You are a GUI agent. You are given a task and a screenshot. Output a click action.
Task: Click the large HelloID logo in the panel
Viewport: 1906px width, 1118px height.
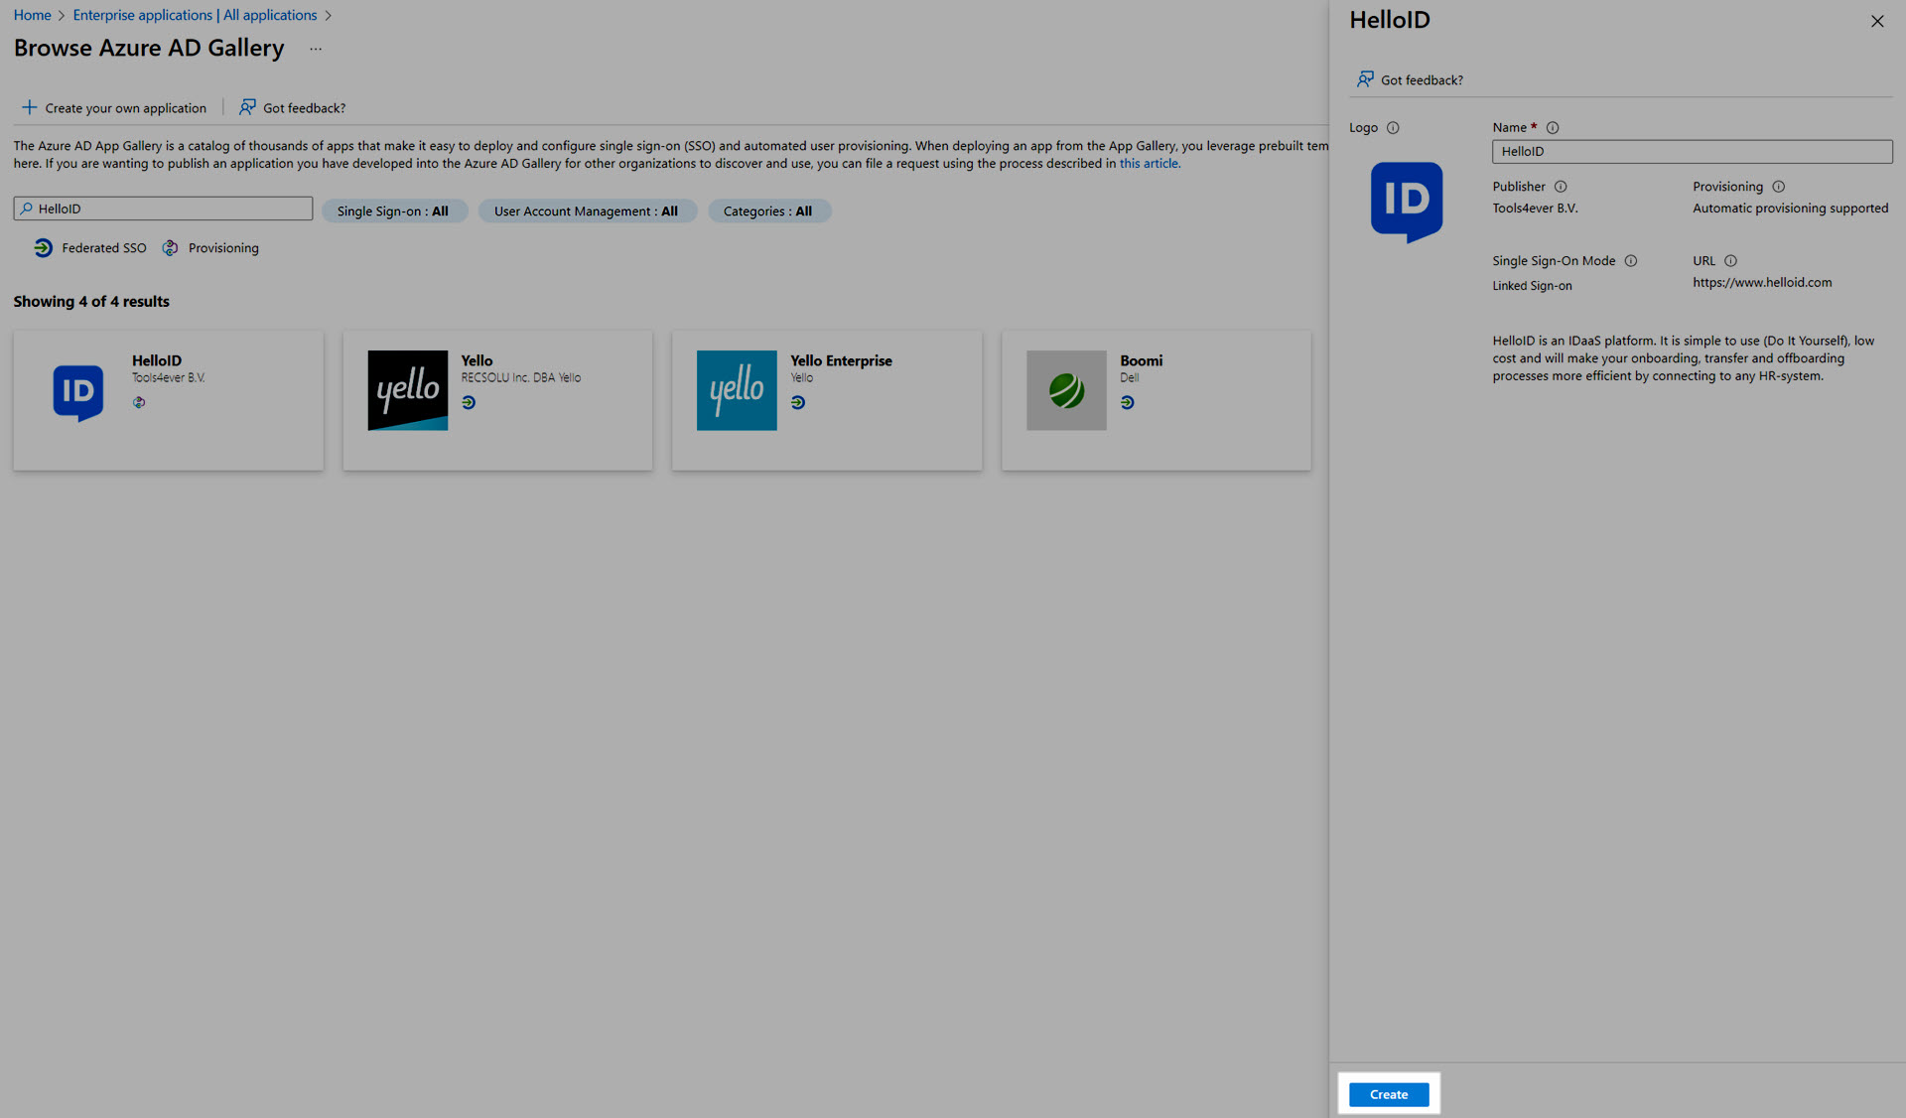[x=1407, y=202]
